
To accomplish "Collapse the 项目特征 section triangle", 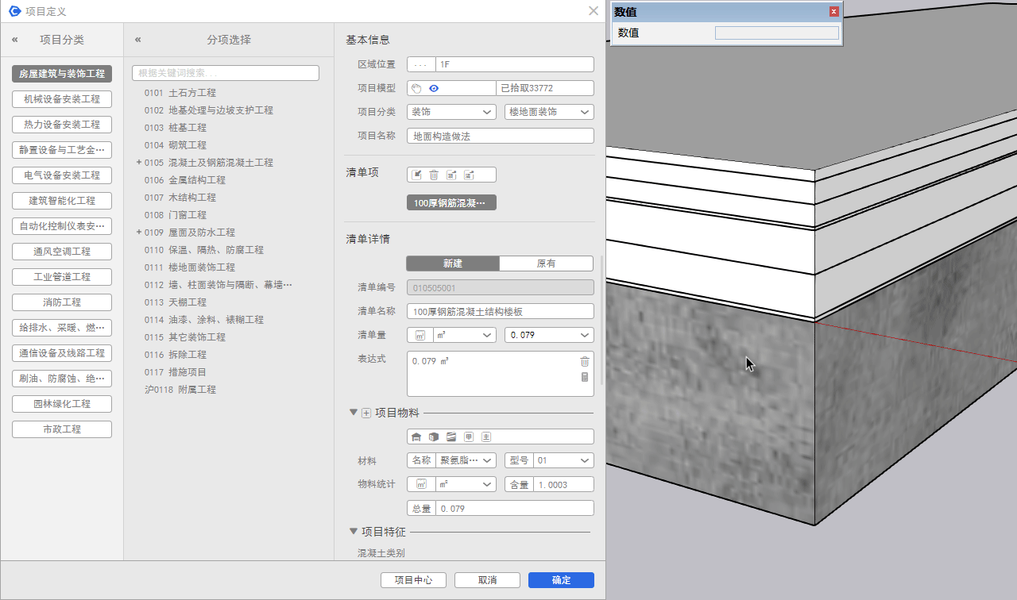I will [354, 531].
